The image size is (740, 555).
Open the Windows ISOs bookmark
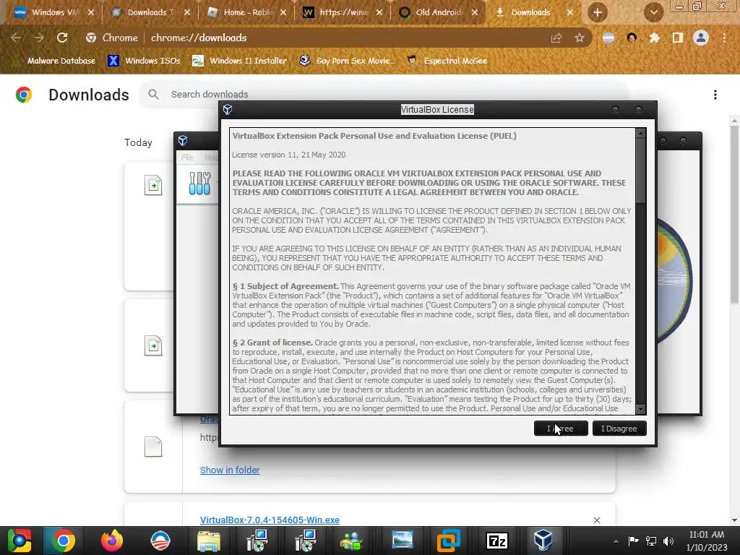[145, 61]
